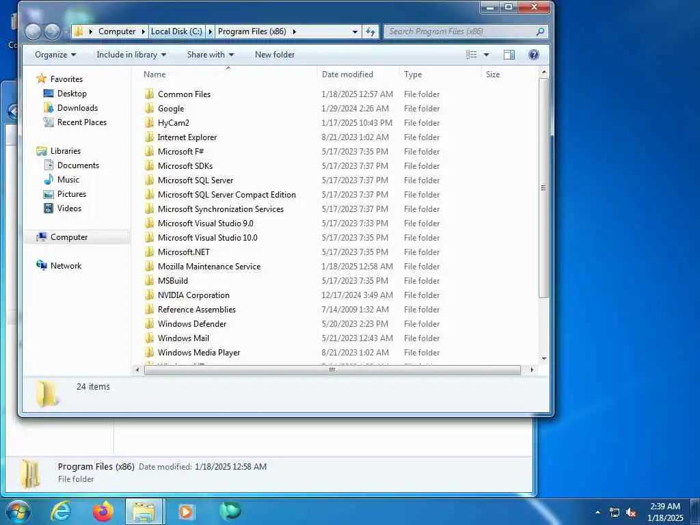Click the New folder button
Image resolution: width=700 pixels, height=525 pixels.
275,55
